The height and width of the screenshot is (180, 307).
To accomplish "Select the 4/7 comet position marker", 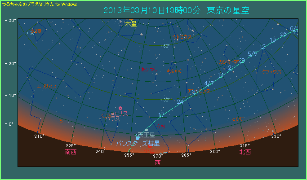I will click(209, 83).
